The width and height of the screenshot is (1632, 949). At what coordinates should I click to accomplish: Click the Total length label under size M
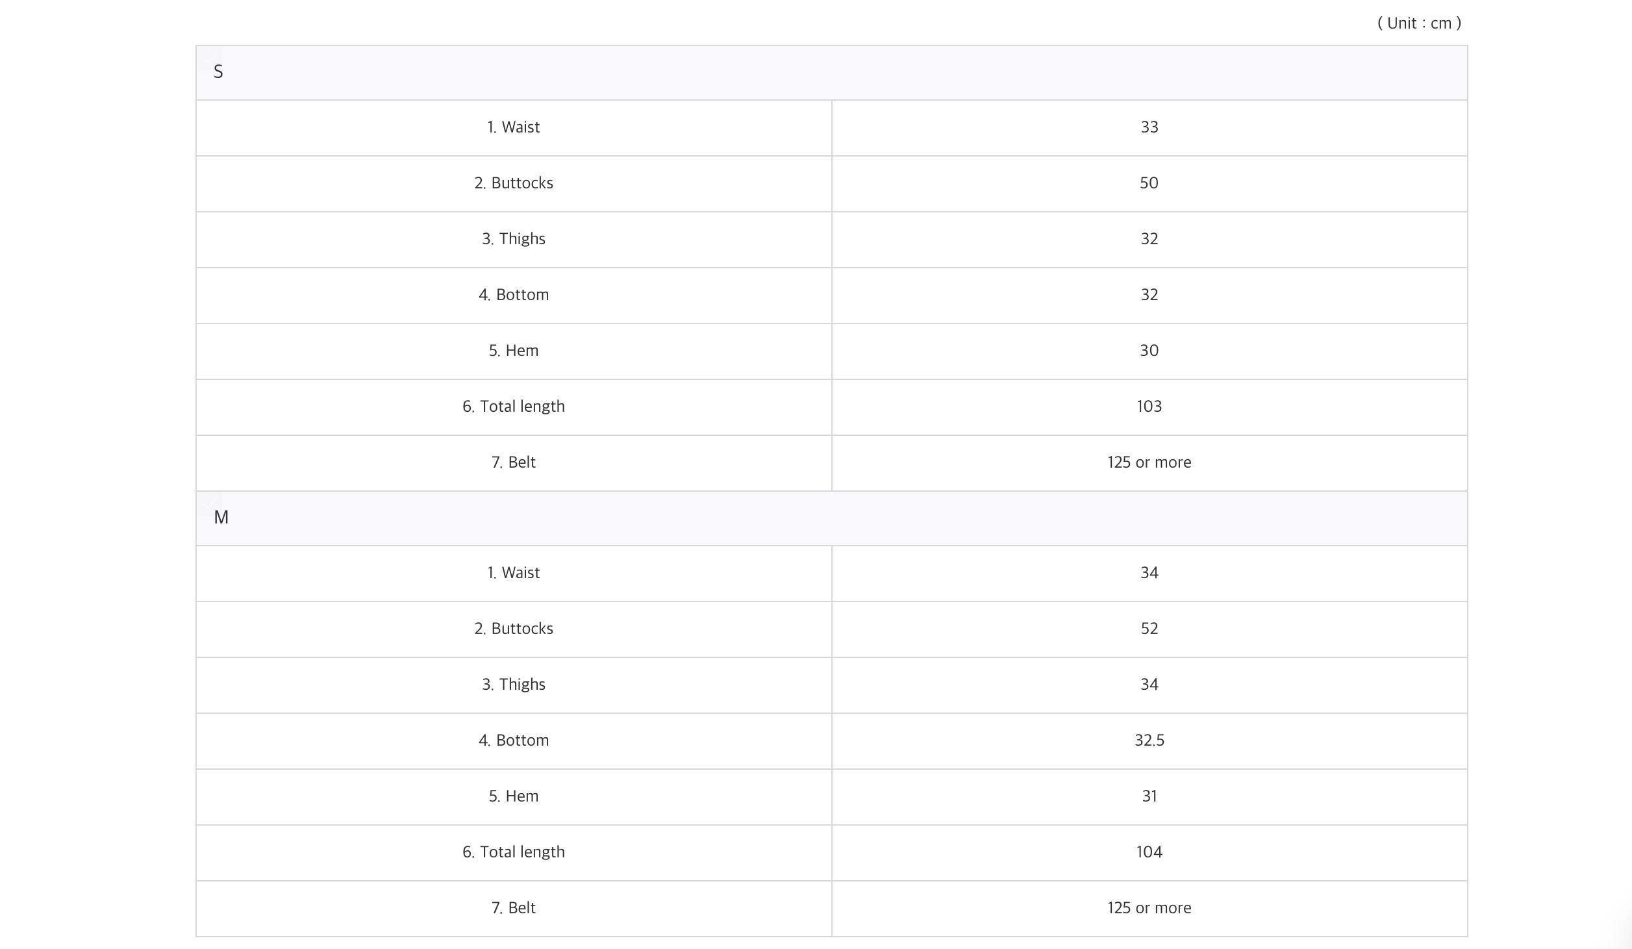tap(514, 852)
